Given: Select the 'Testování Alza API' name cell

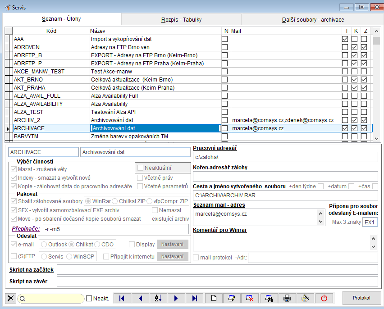Looking at the screenshot, I should [155, 112].
